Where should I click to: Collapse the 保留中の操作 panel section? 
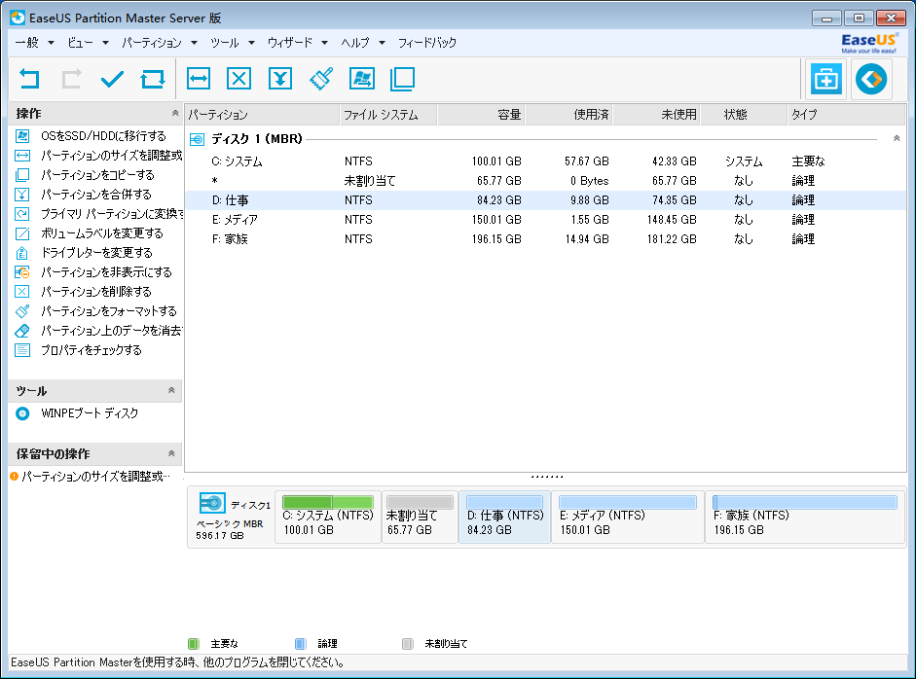(171, 453)
